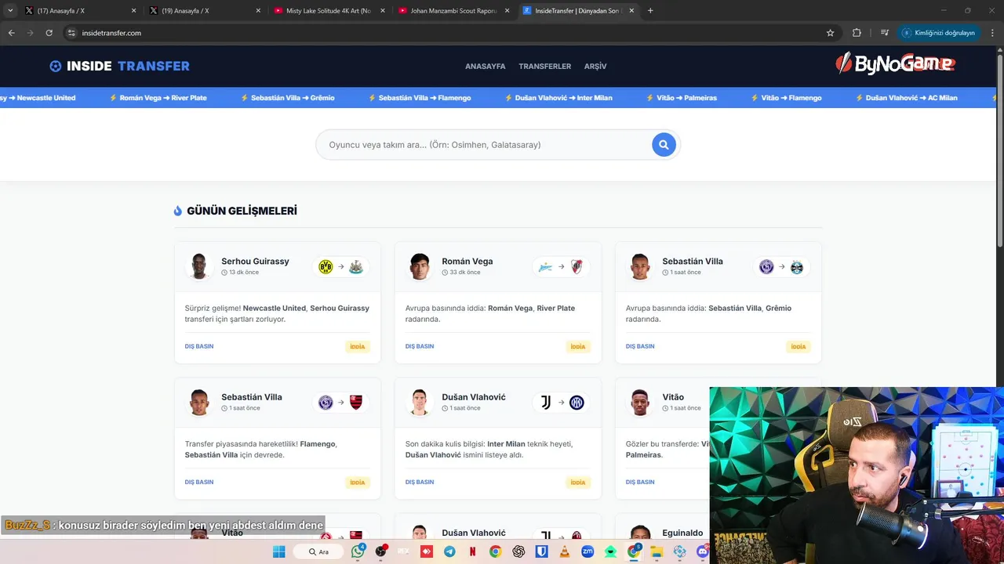This screenshot has height=564, width=1004.
Task: Open WhatsApp from the taskbar
Action: click(358, 551)
